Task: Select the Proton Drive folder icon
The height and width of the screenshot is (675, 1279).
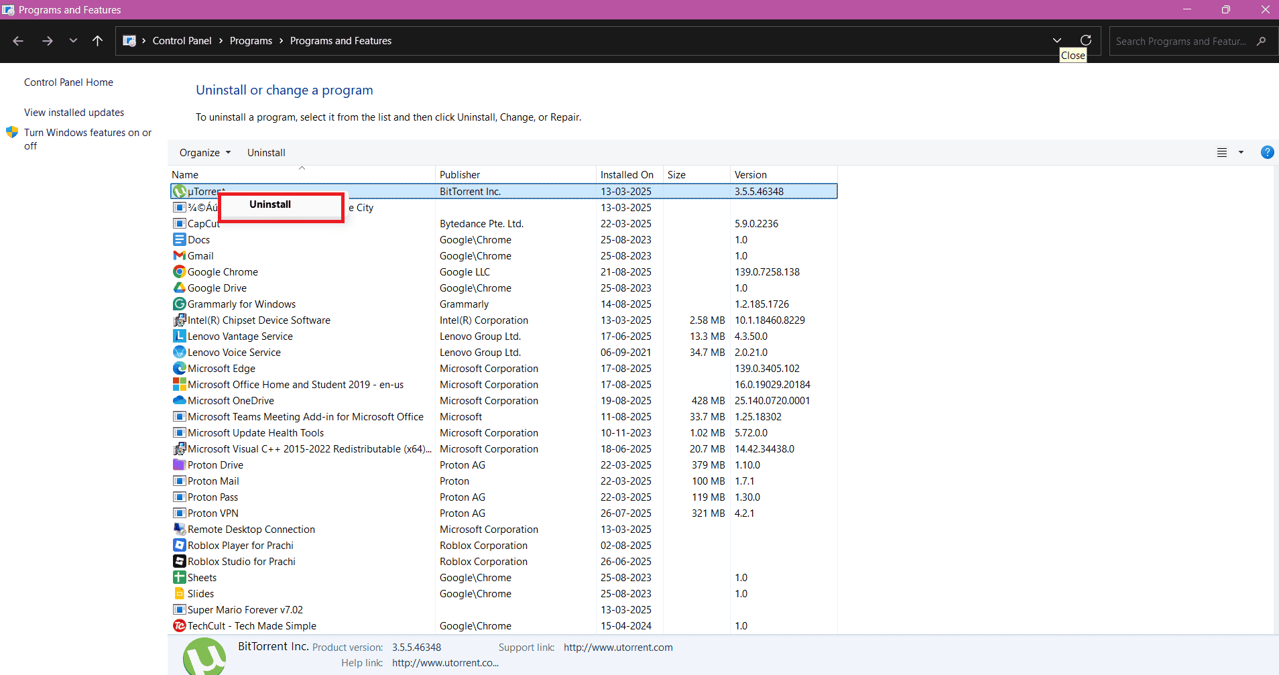Action: pos(179,465)
